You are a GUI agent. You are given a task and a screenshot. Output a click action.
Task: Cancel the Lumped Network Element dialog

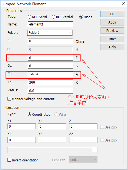pos(112,39)
